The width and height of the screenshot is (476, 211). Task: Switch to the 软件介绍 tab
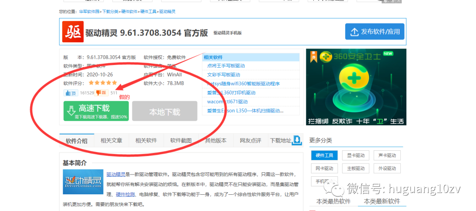click(x=77, y=141)
